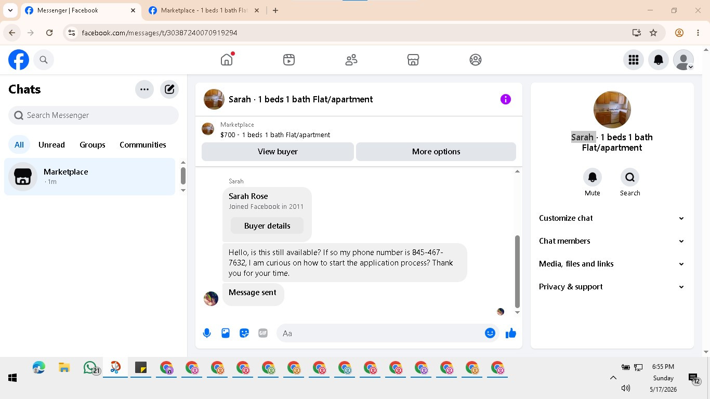Click the chat list scrollbar thumb
This screenshot has width=710, height=399.
183,176
